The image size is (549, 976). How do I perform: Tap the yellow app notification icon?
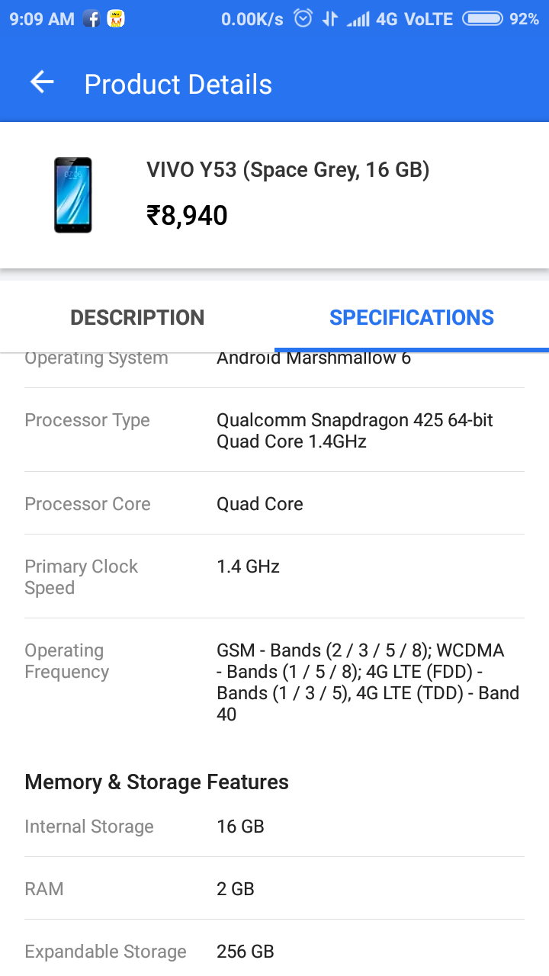tap(116, 19)
